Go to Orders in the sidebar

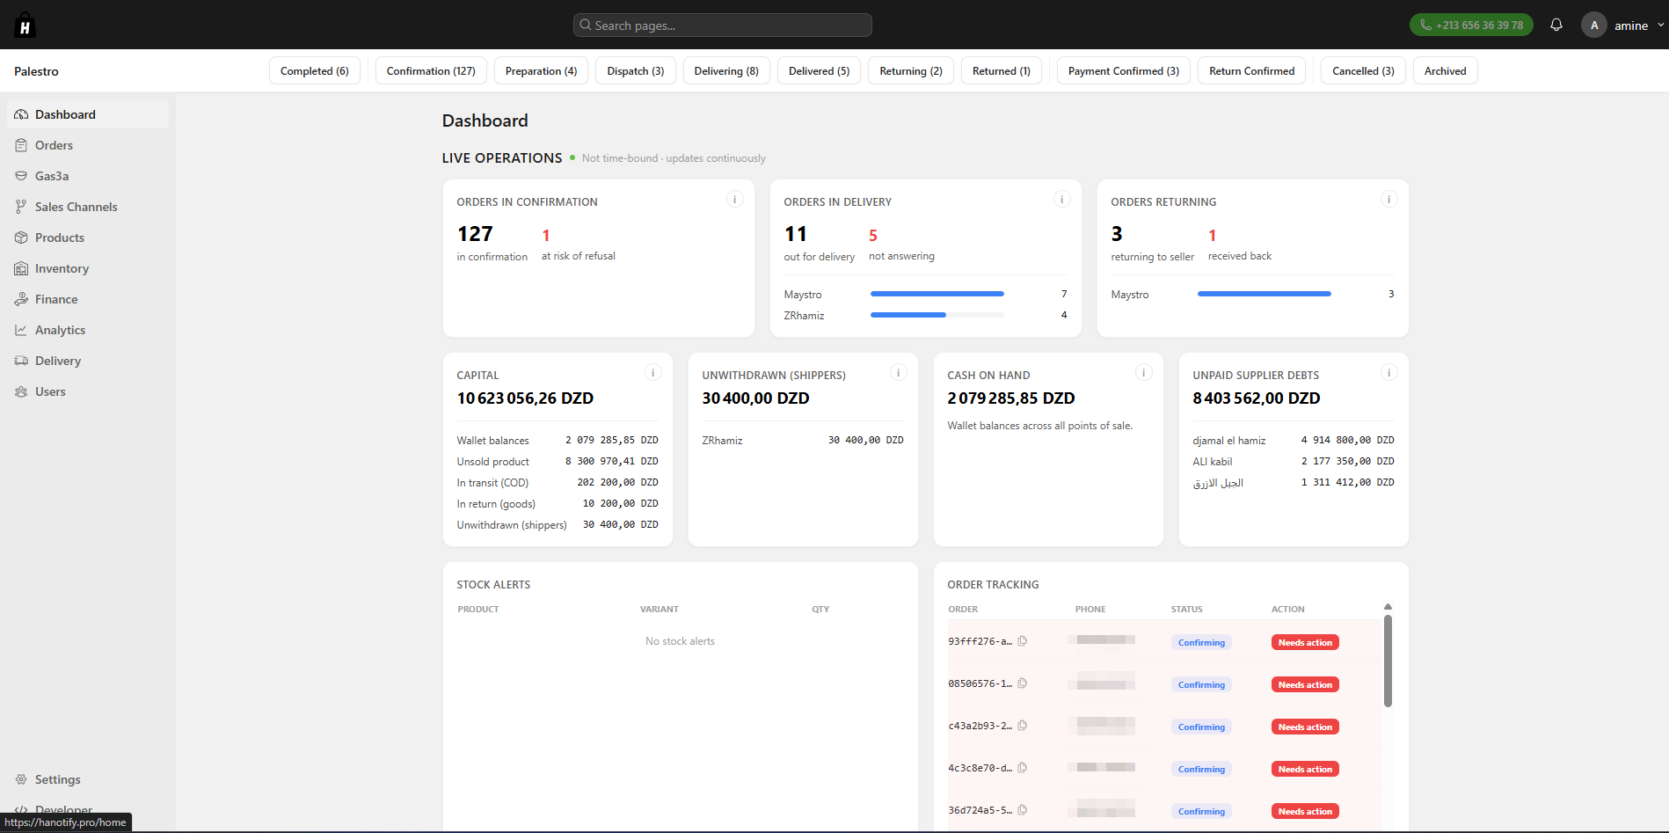pyautogui.click(x=88, y=145)
